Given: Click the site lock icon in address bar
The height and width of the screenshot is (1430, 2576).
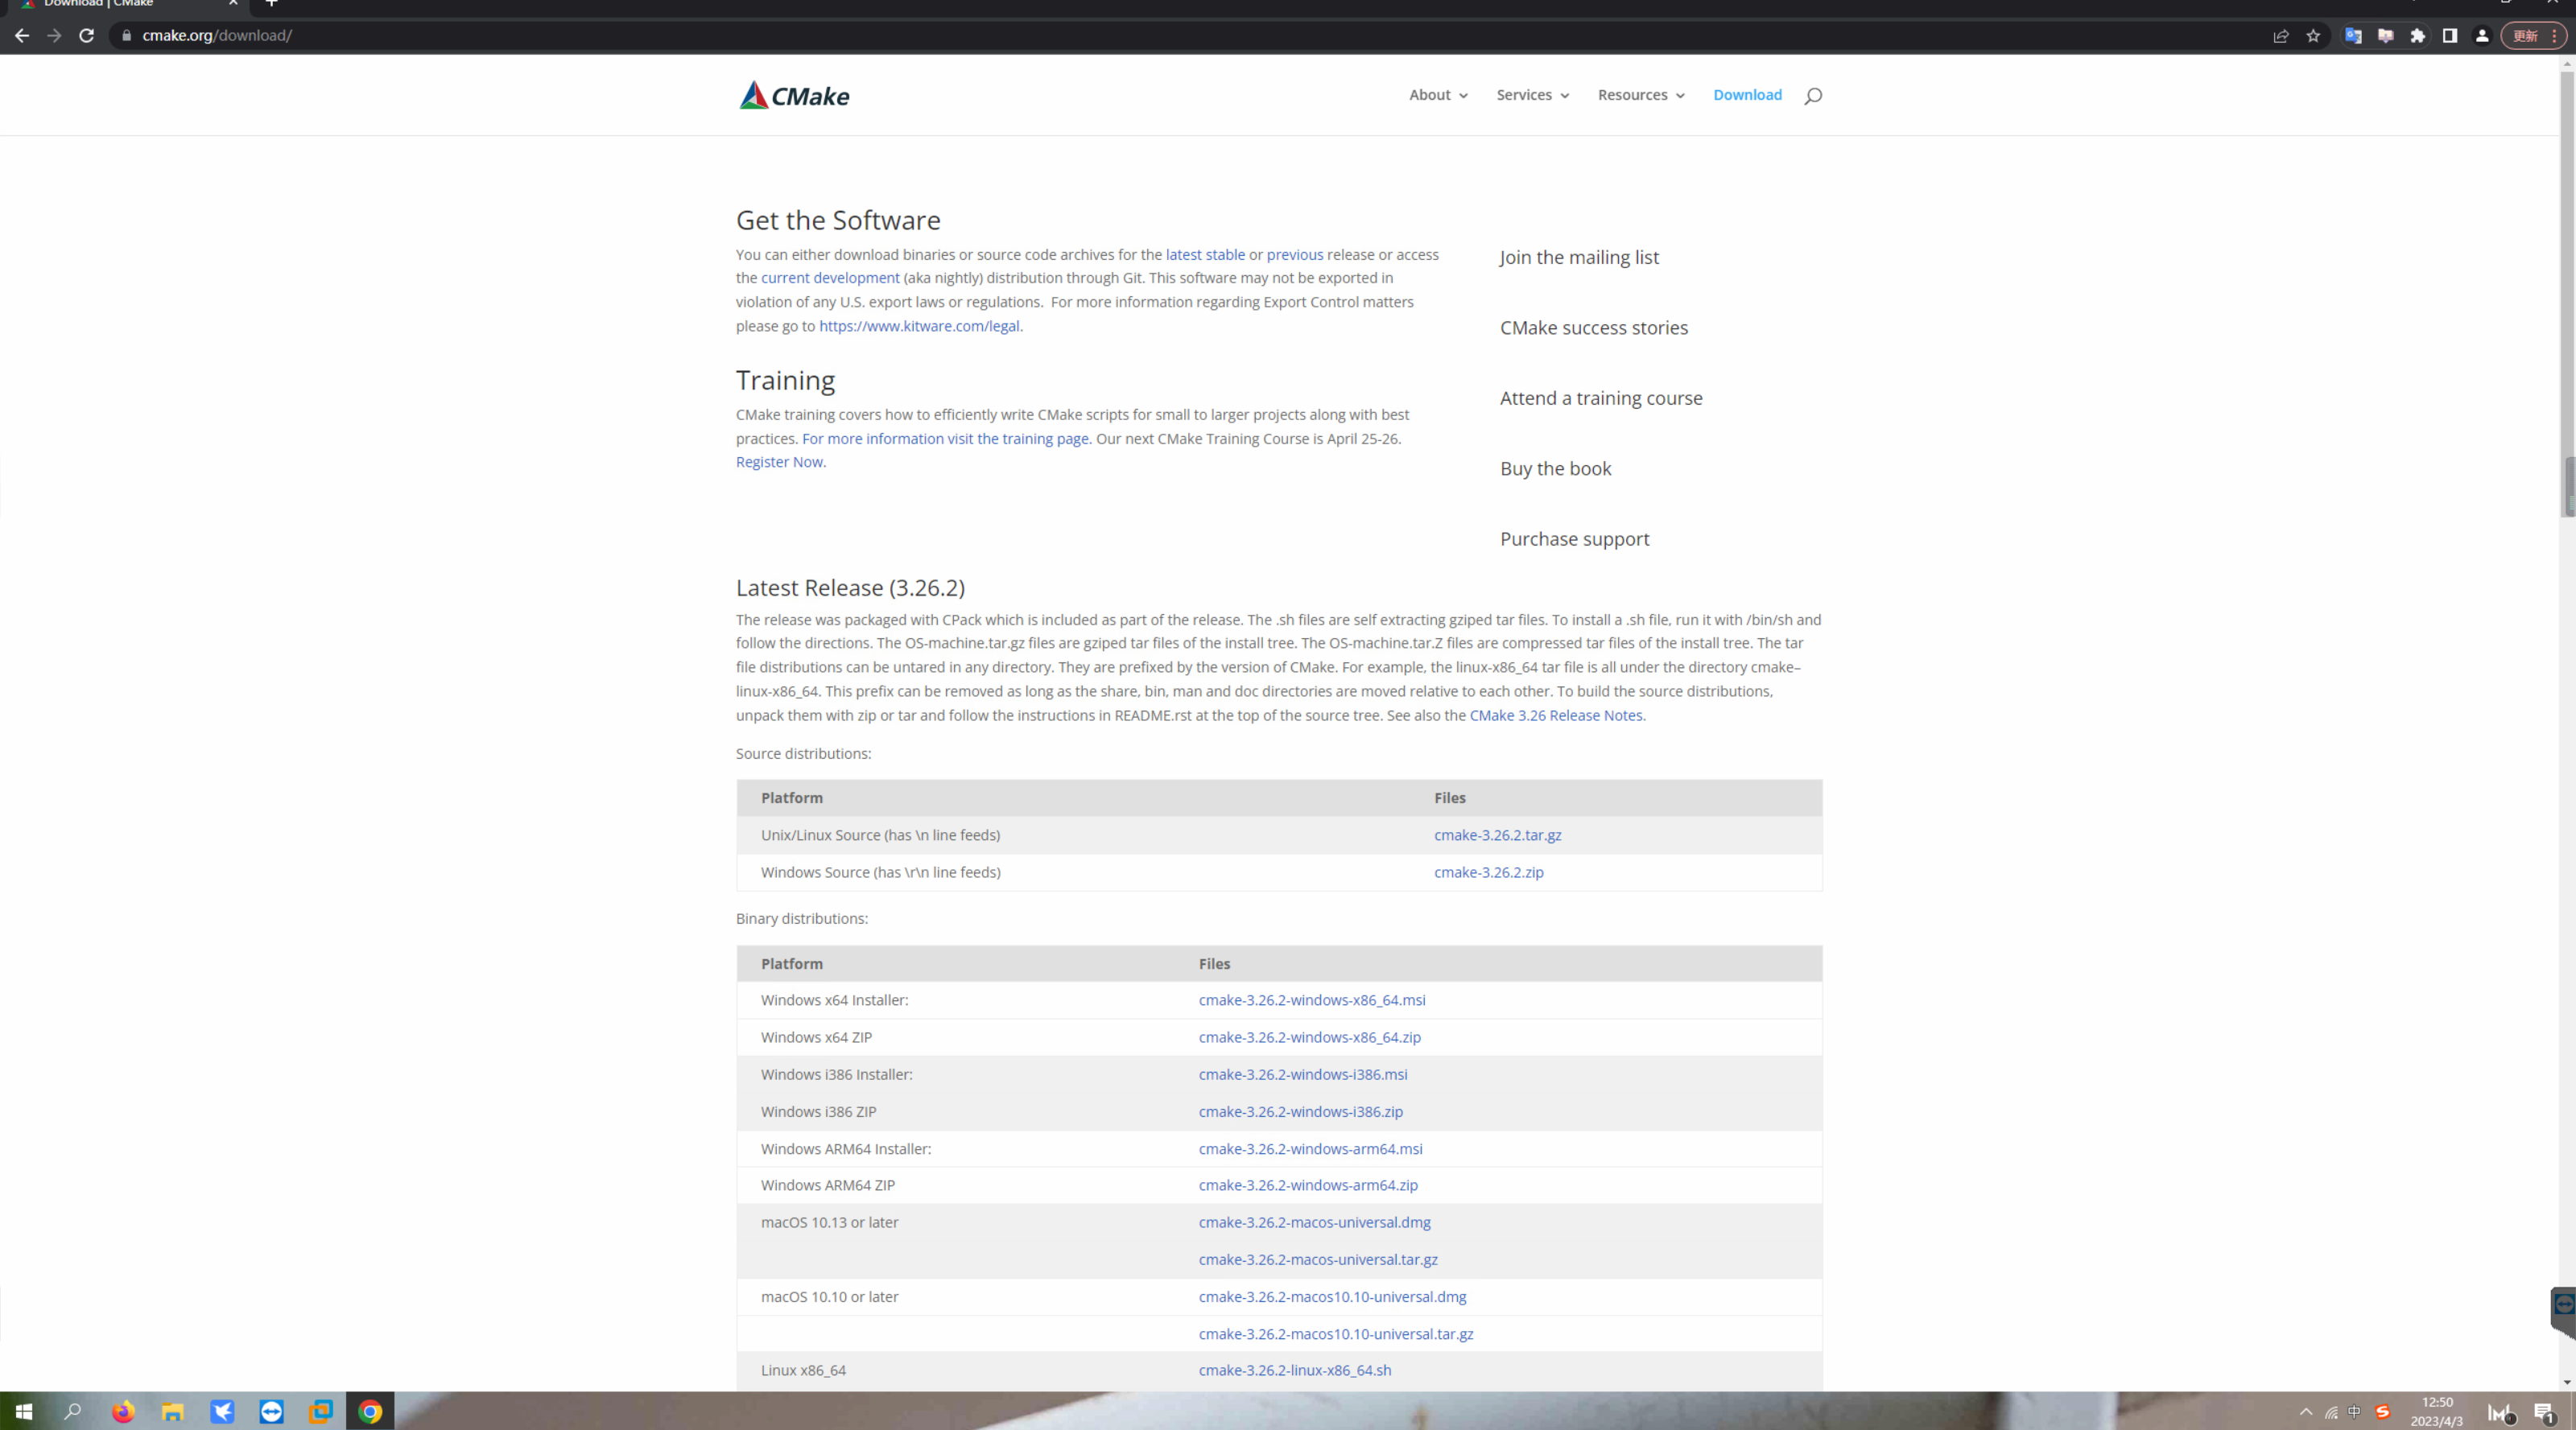Looking at the screenshot, I should 126,36.
